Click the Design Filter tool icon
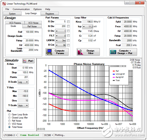 click(81, 52)
